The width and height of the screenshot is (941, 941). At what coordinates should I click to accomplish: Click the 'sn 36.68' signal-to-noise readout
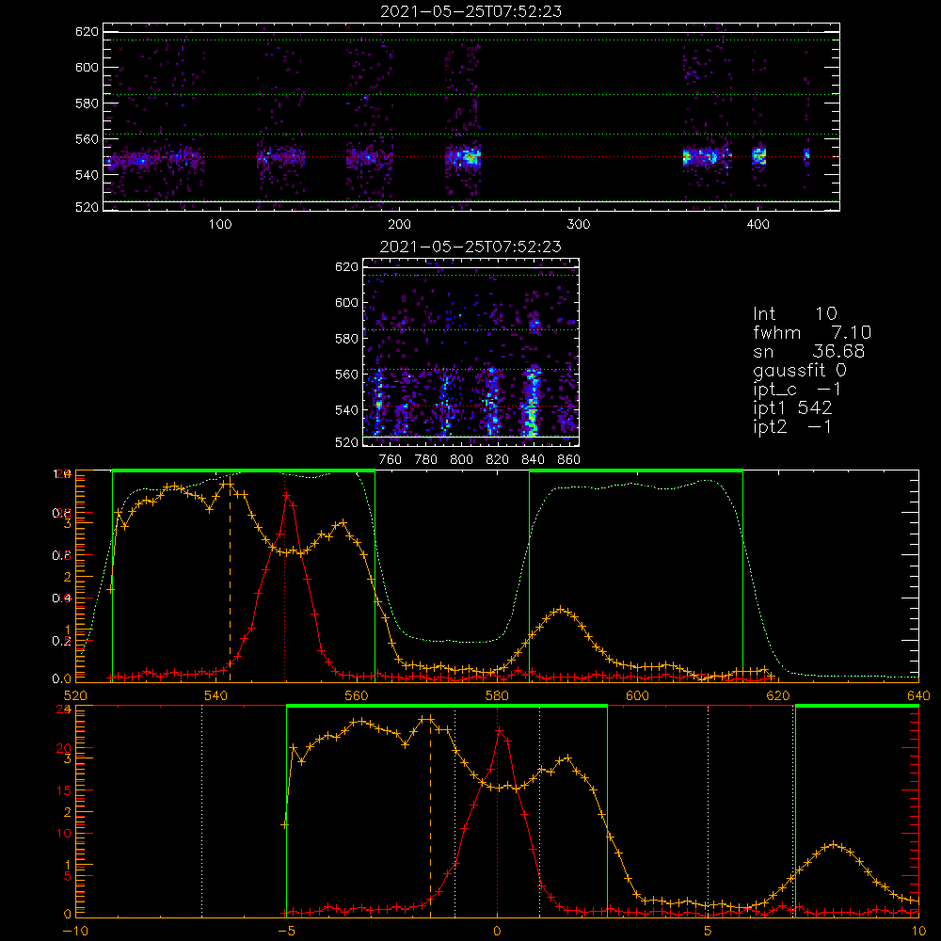(808, 351)
